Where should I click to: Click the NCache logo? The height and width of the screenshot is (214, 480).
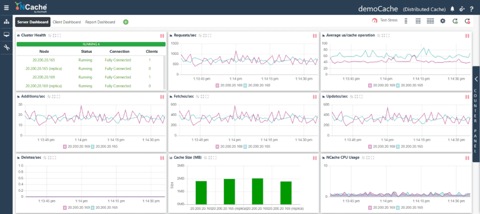[x=31, y=7]
